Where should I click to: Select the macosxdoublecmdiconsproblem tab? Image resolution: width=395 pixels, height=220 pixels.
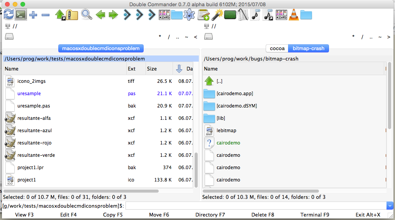click(101, 48)
